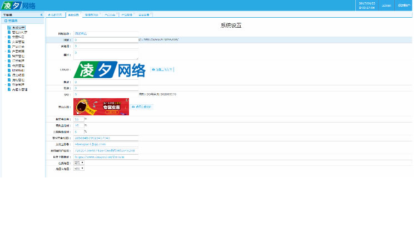The height and width of the screenshot is (234, 417).
Task: Click the date and time display in header
Action: [x=367, y=6]
